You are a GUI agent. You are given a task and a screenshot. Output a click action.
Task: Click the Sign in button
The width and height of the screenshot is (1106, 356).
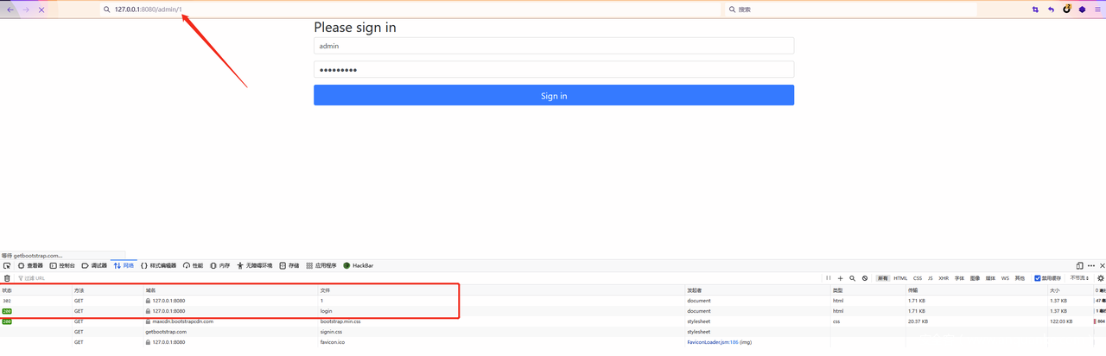pos(553,95)
